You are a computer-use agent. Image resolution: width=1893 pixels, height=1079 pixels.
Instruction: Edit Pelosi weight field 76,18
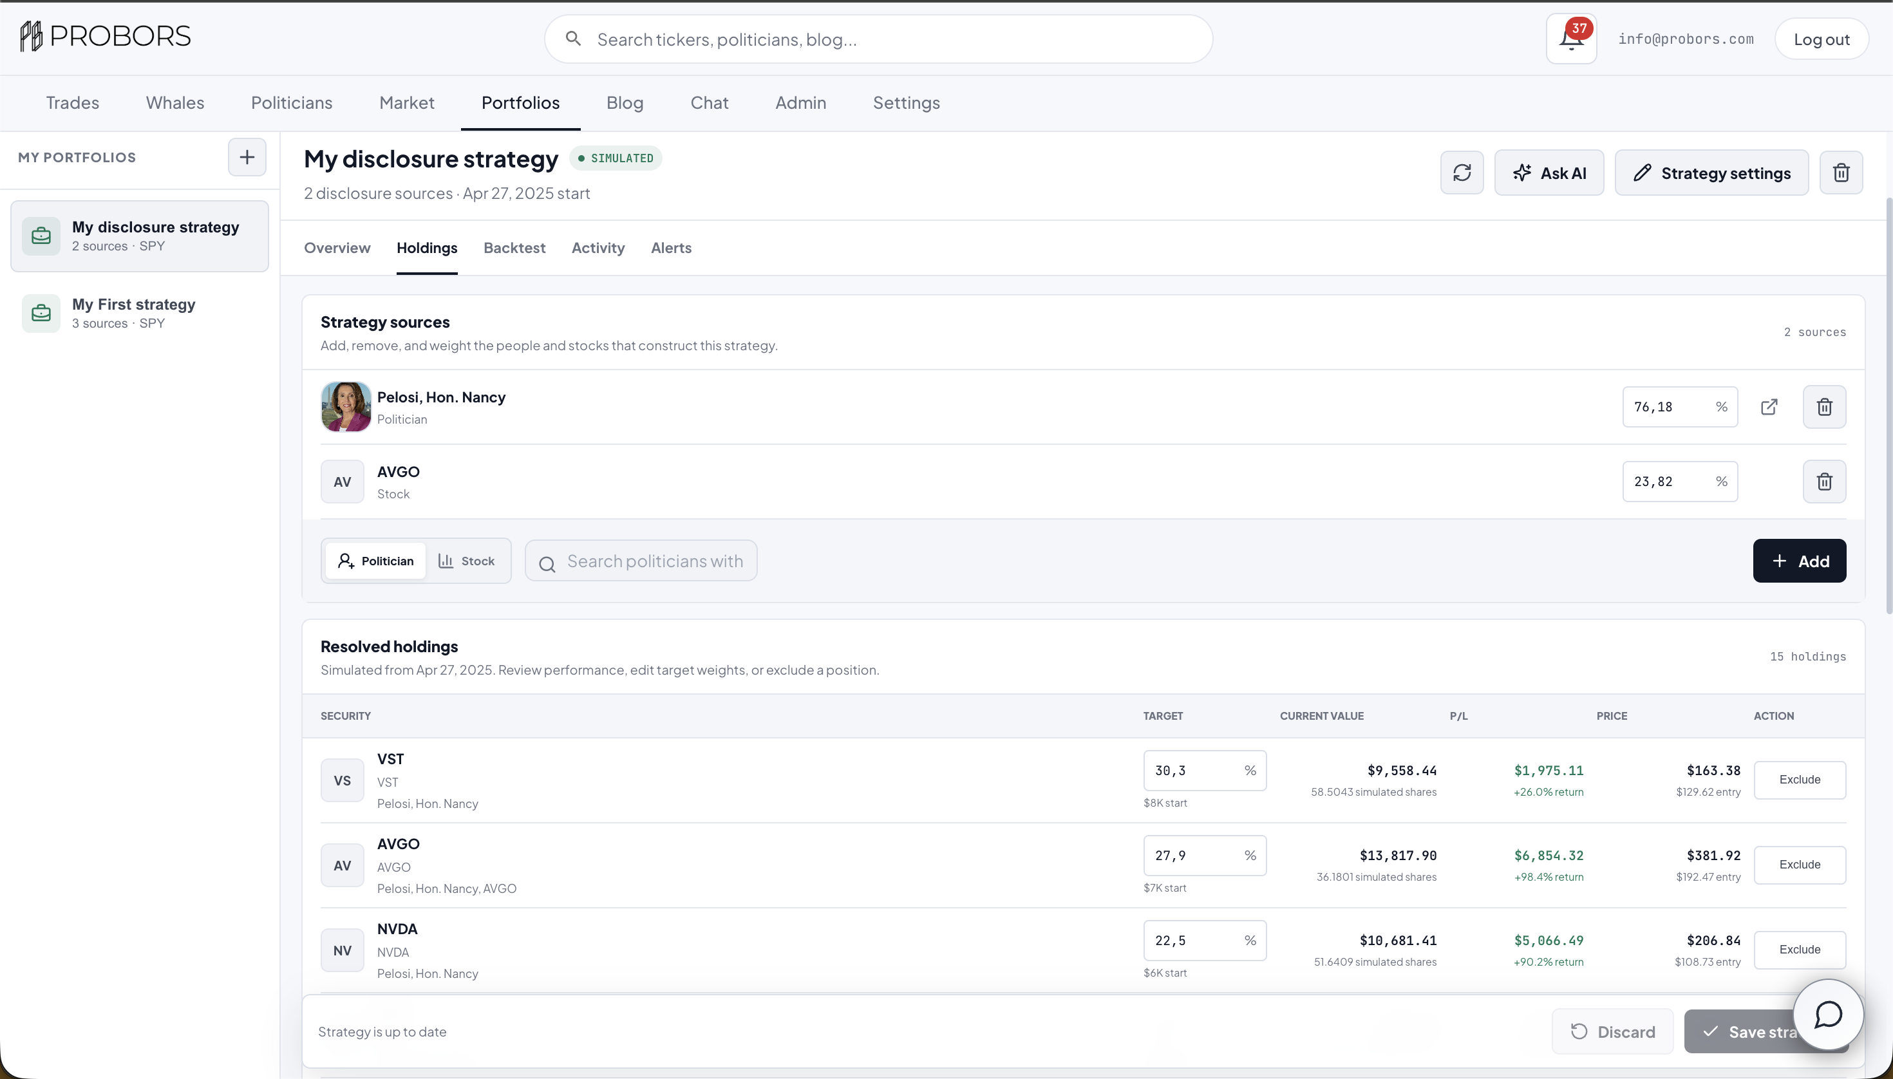1679,407
